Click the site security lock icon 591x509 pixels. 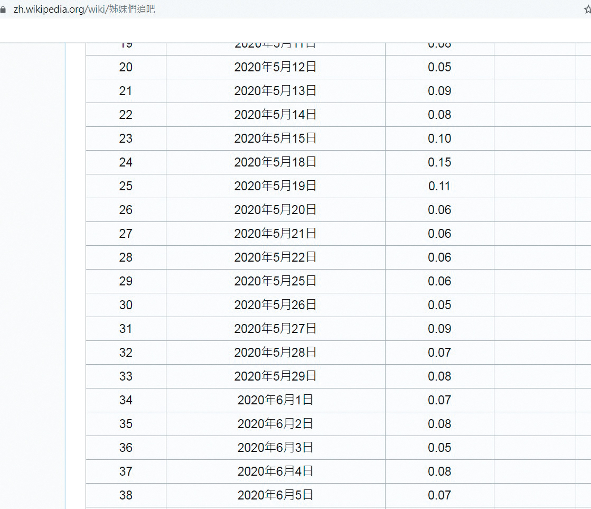click(x=3, y=10)
